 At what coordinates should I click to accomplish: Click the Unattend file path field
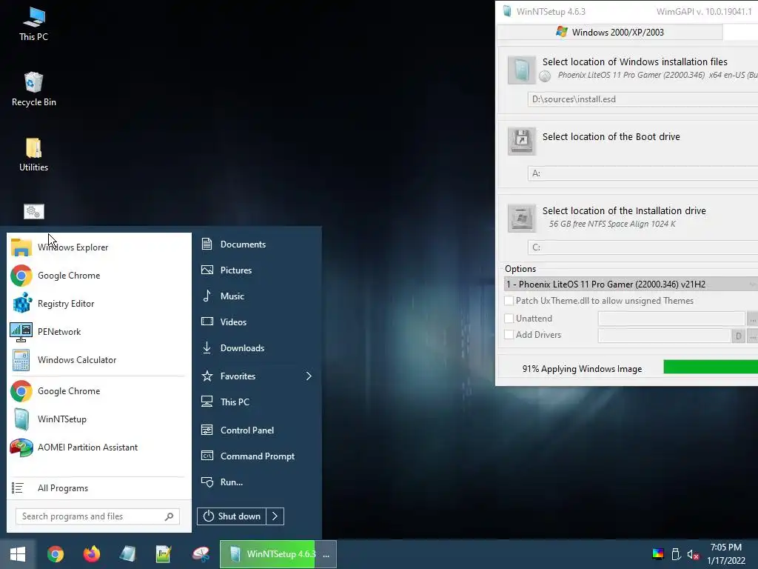(x=671, y=319)
